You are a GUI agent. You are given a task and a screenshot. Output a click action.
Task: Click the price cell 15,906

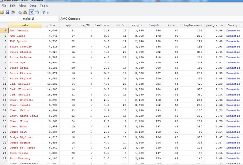(x=51, y=95)
